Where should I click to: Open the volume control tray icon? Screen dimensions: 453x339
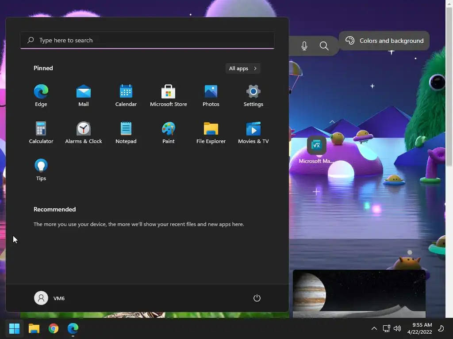(397, 328)
